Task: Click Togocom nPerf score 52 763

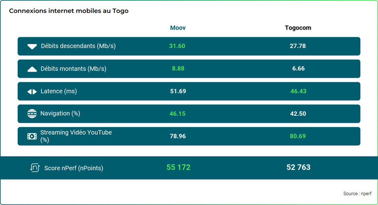Action: (x=298, y=167)
